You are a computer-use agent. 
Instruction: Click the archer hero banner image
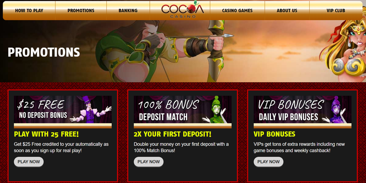pos(183,51)
